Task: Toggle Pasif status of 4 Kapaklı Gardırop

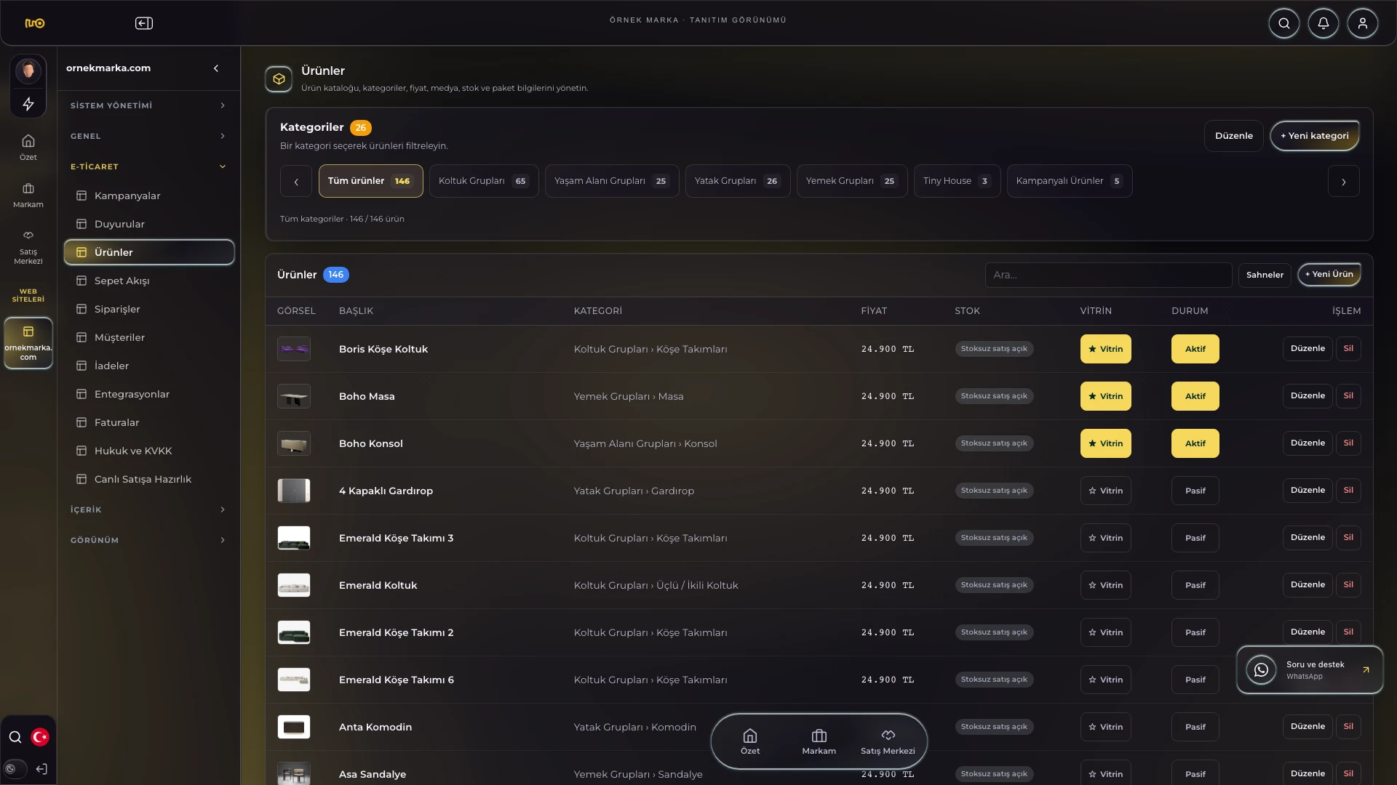Action: tap(1195, 491)
